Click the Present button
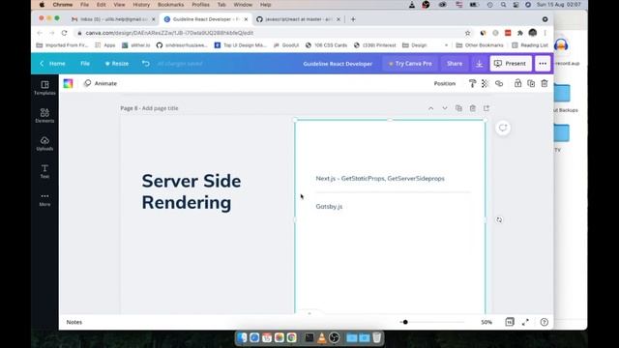 click(x=511, y=64)
